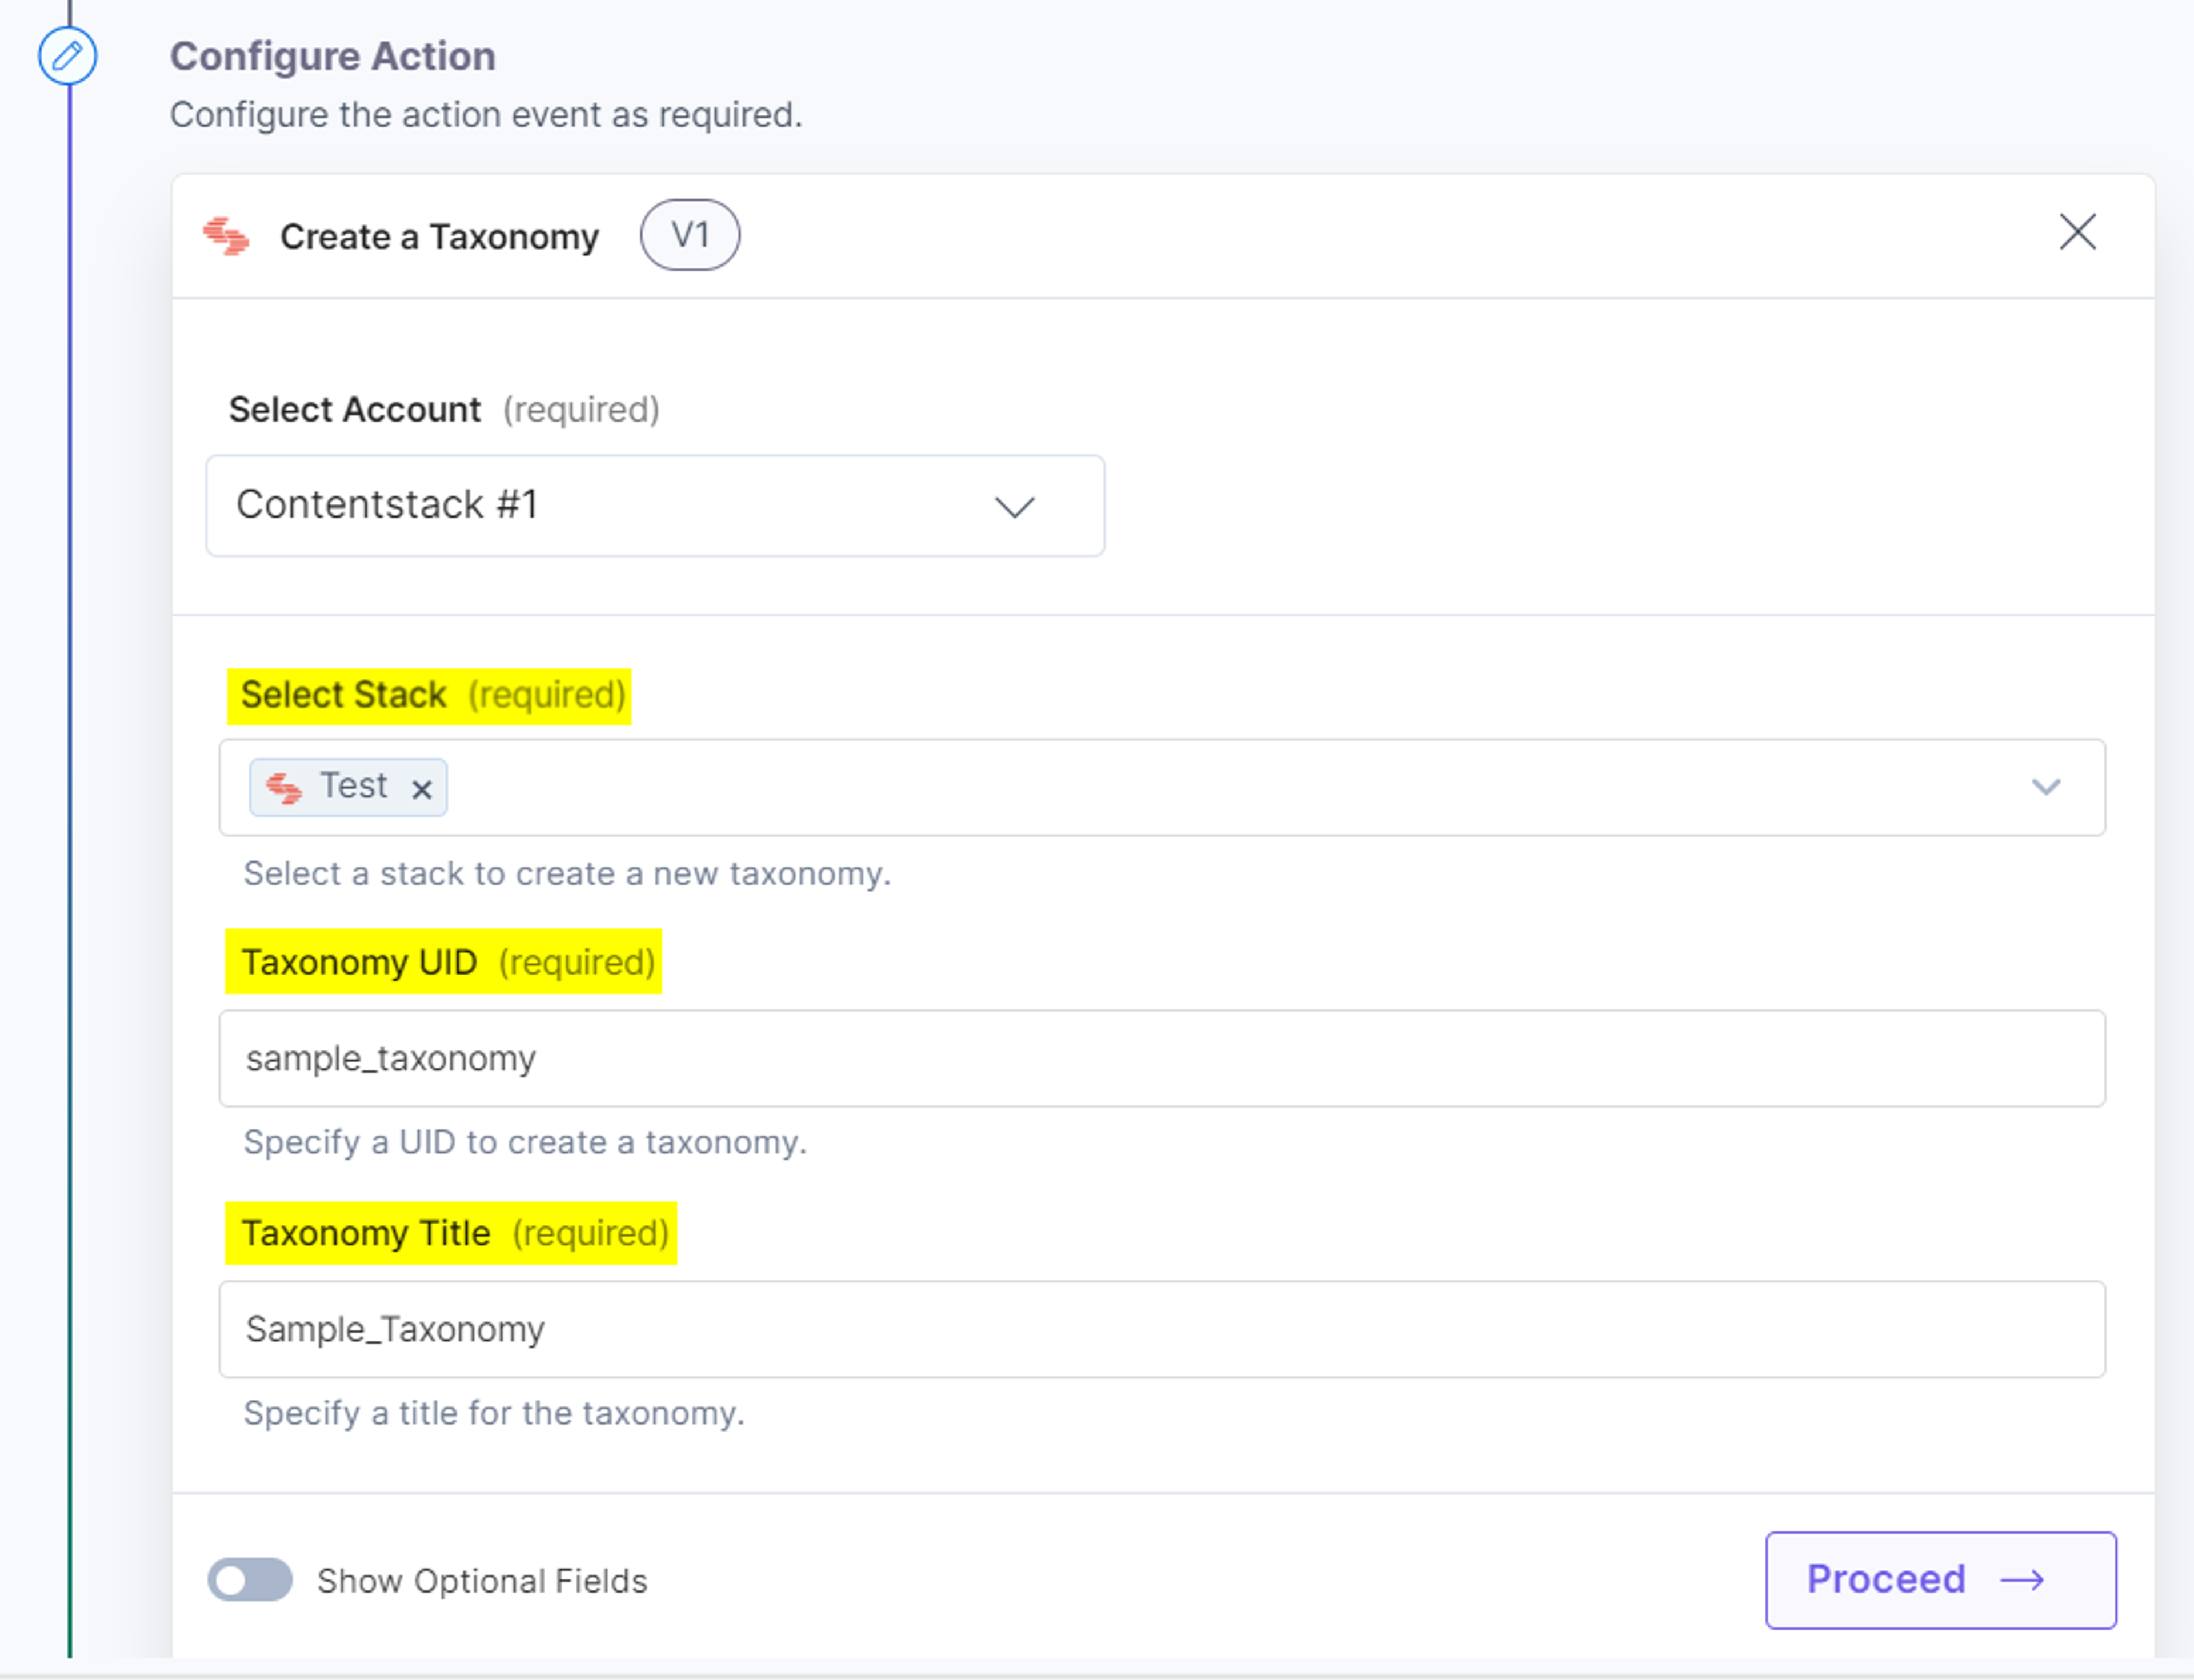Click the Proceed button
Viewport: 2194px width, 1680px height.
coord(1941,1580)
